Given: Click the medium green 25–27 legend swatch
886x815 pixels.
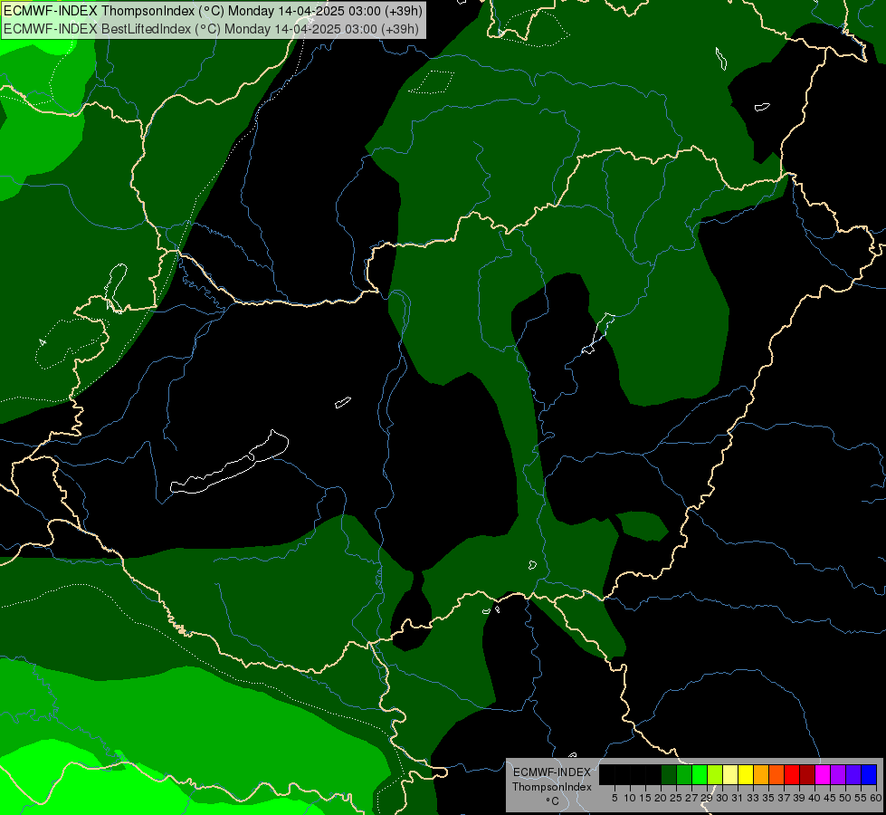Looking at the screenshot, I should coord(684,774).
